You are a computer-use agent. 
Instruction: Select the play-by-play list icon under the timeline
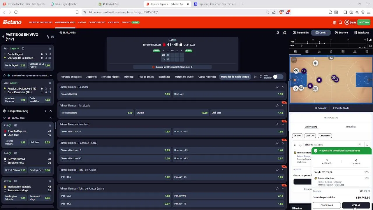[307, 52]
